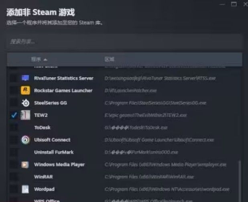Click the RivaTuner Statistics Server monitor icon
The width and height of the screenshot is (248, 202).
[25, 78]
